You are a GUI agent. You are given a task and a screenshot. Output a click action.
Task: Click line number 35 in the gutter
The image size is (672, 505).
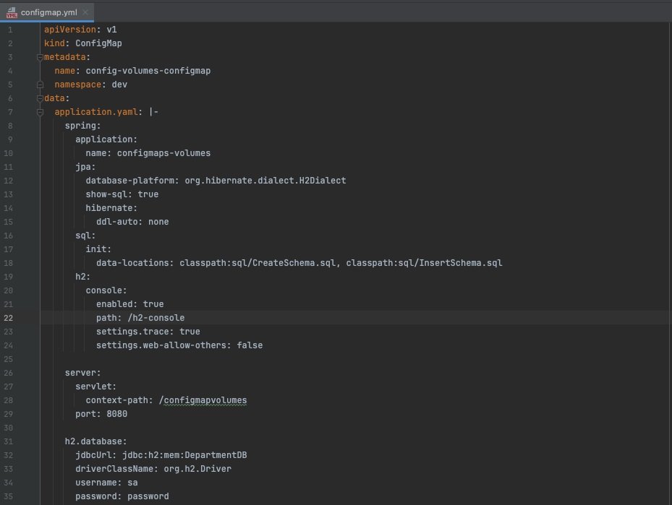click(8, 496)
